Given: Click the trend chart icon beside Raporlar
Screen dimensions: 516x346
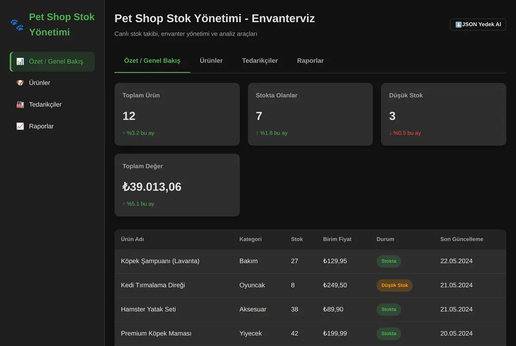Looking at the screenshot, I should click(20, 126).
